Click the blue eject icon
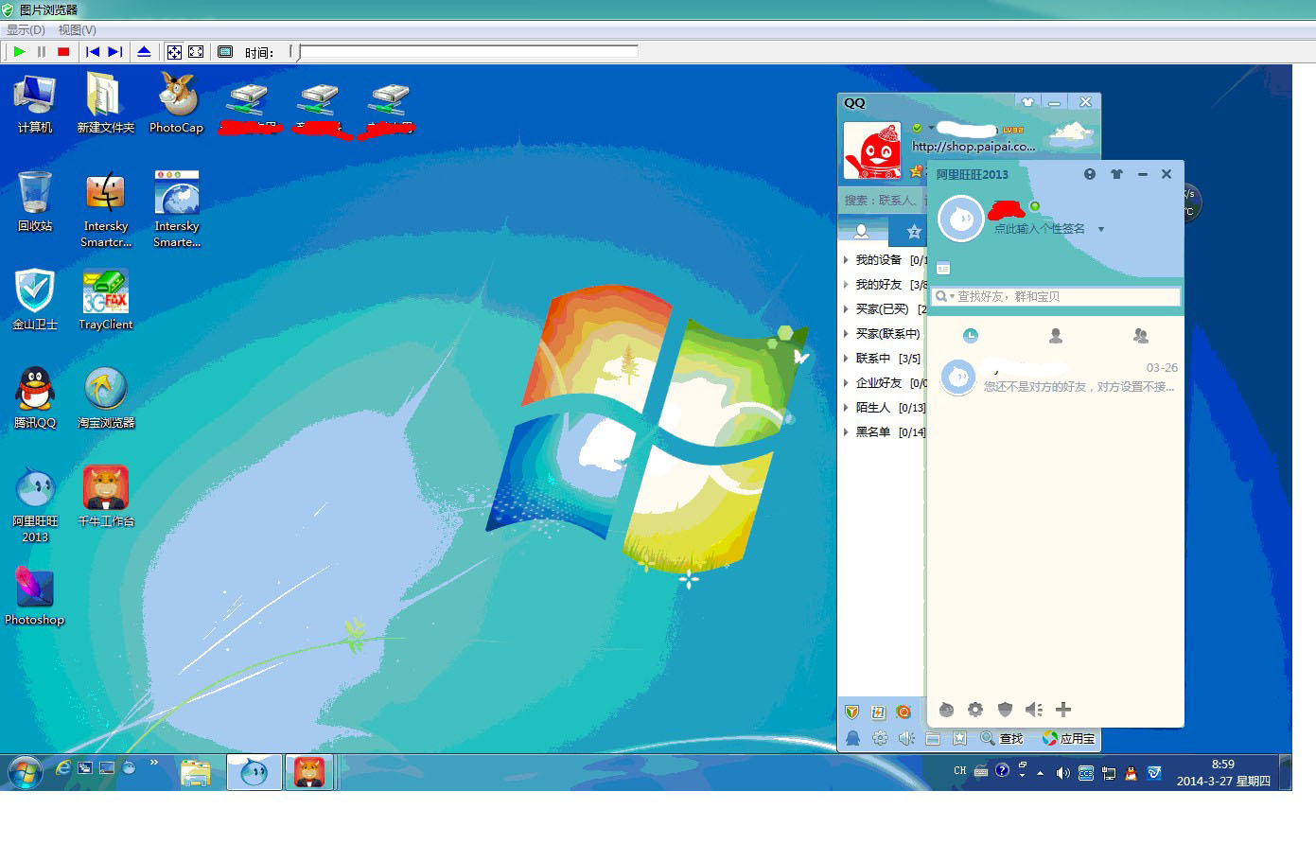 (144, 52)
